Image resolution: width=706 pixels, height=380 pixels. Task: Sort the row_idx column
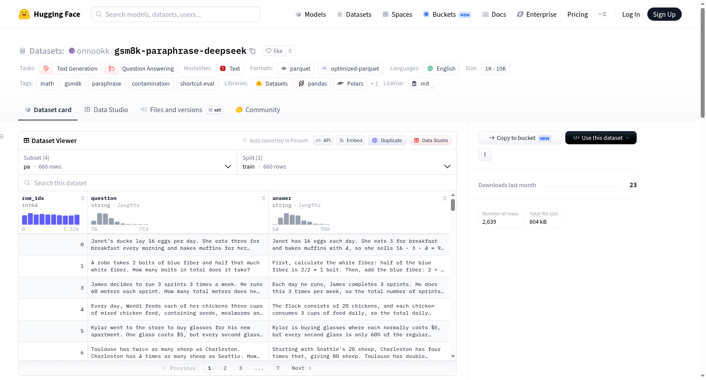point(83,198)
